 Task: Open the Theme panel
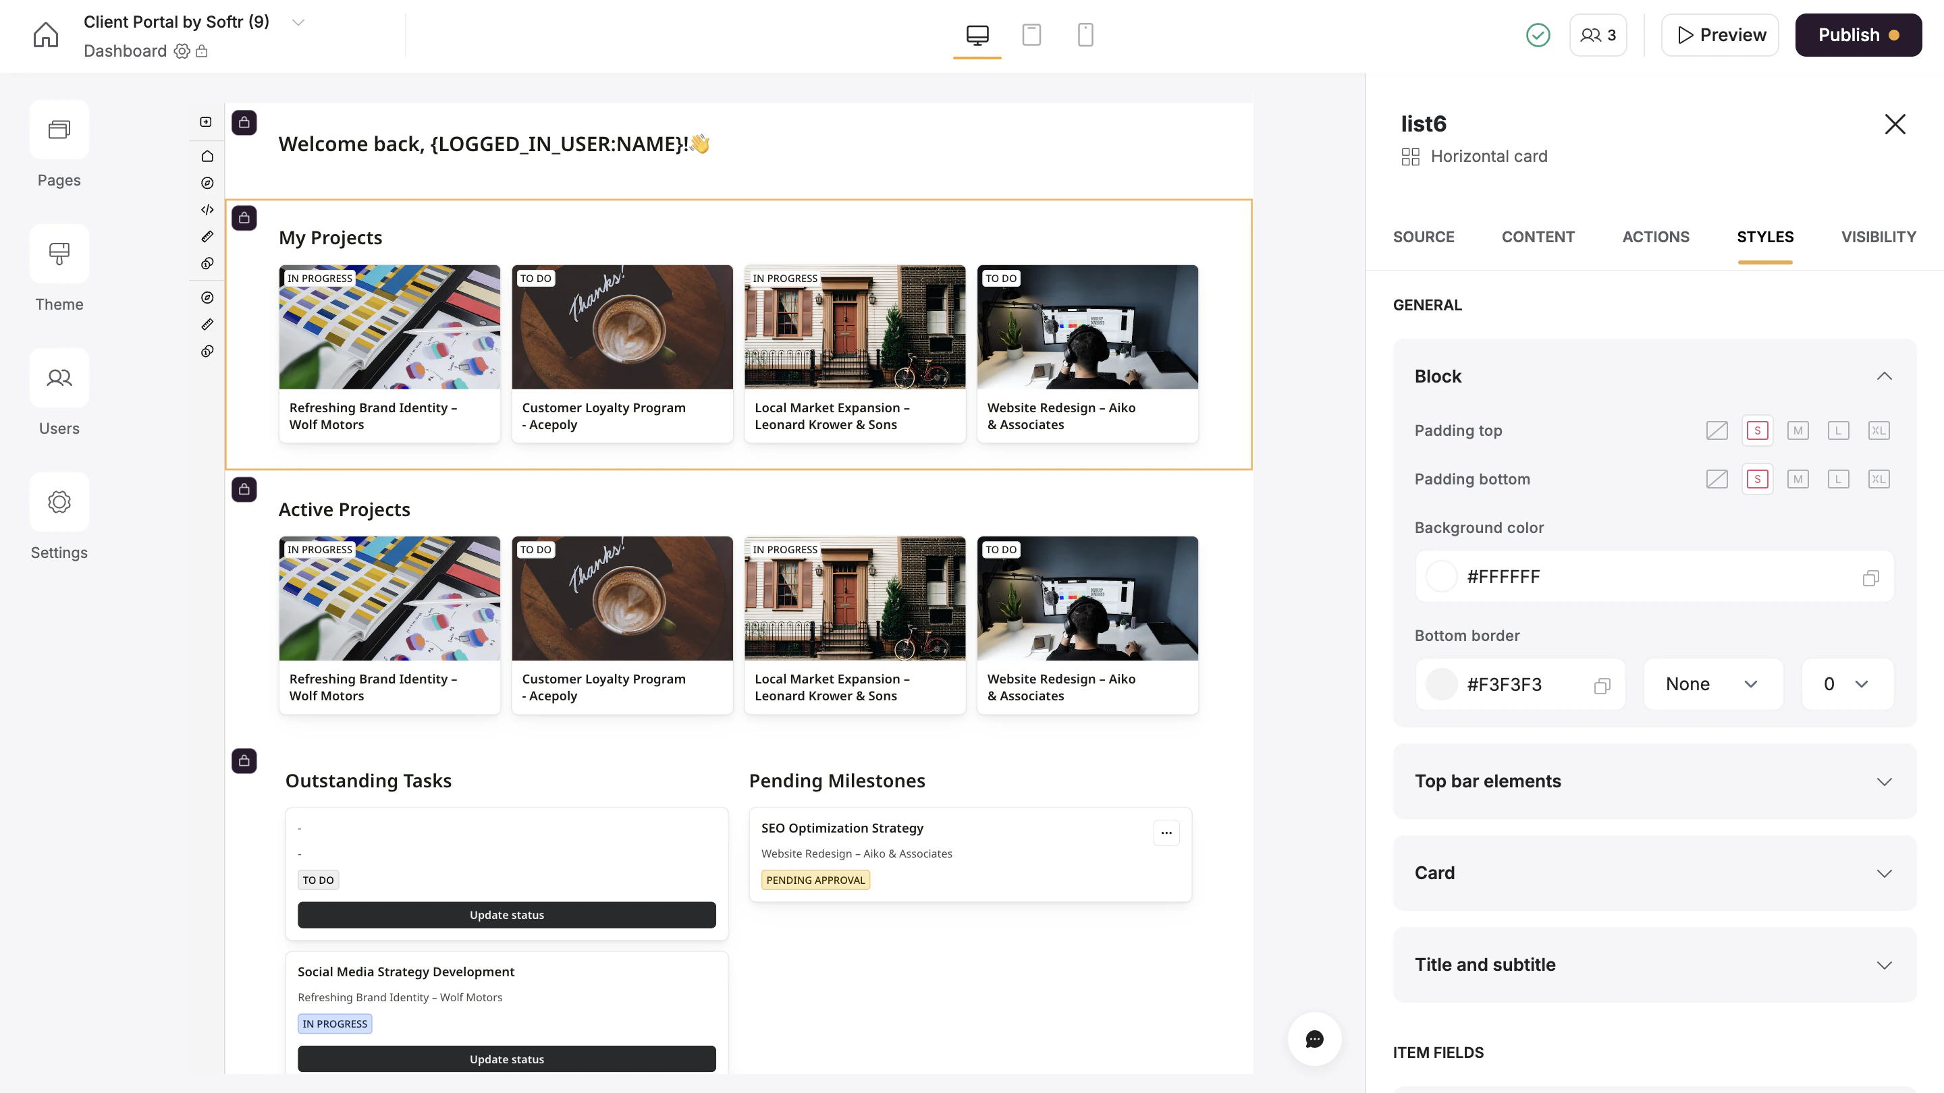59,254
